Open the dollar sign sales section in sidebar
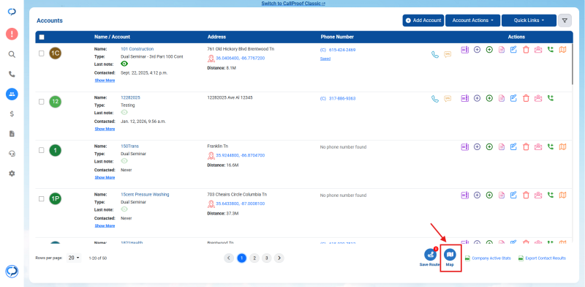This screenshot has height=287, width=585. coord(12,114)
